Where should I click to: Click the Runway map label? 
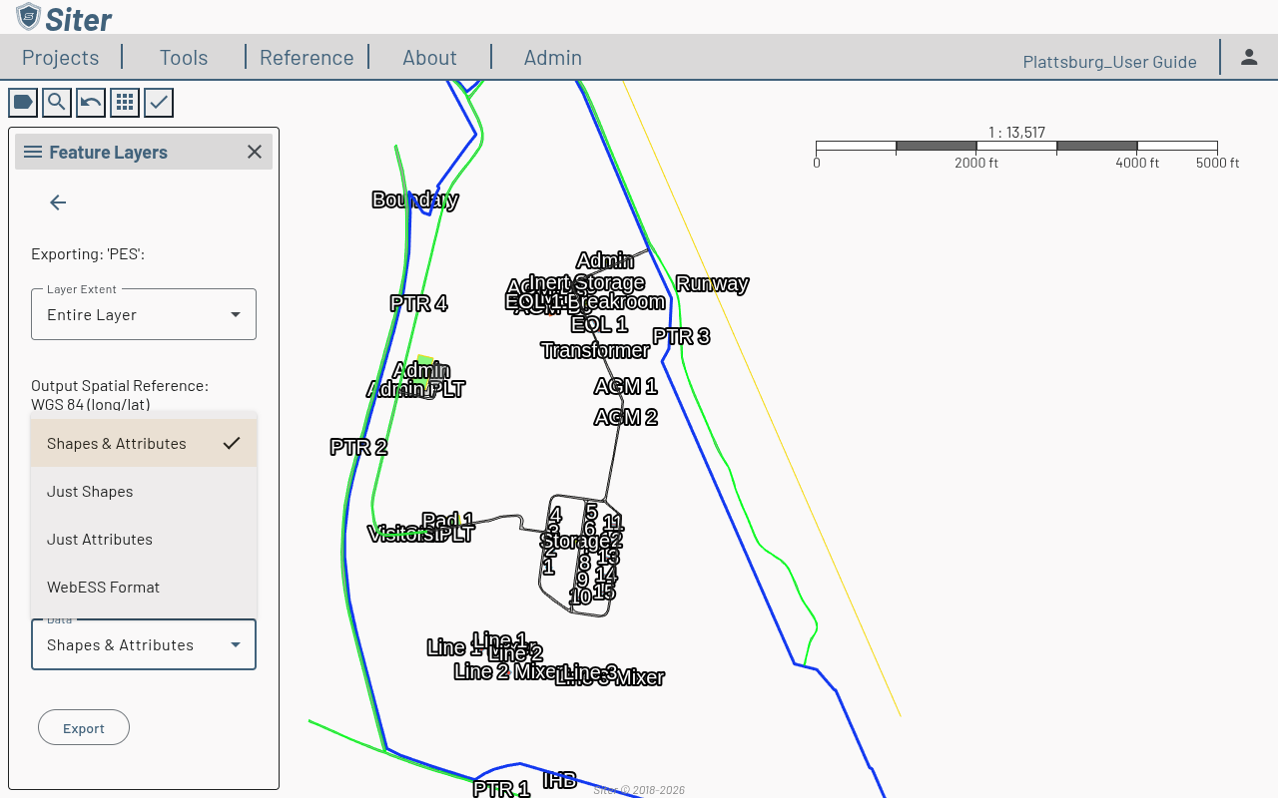712,283
